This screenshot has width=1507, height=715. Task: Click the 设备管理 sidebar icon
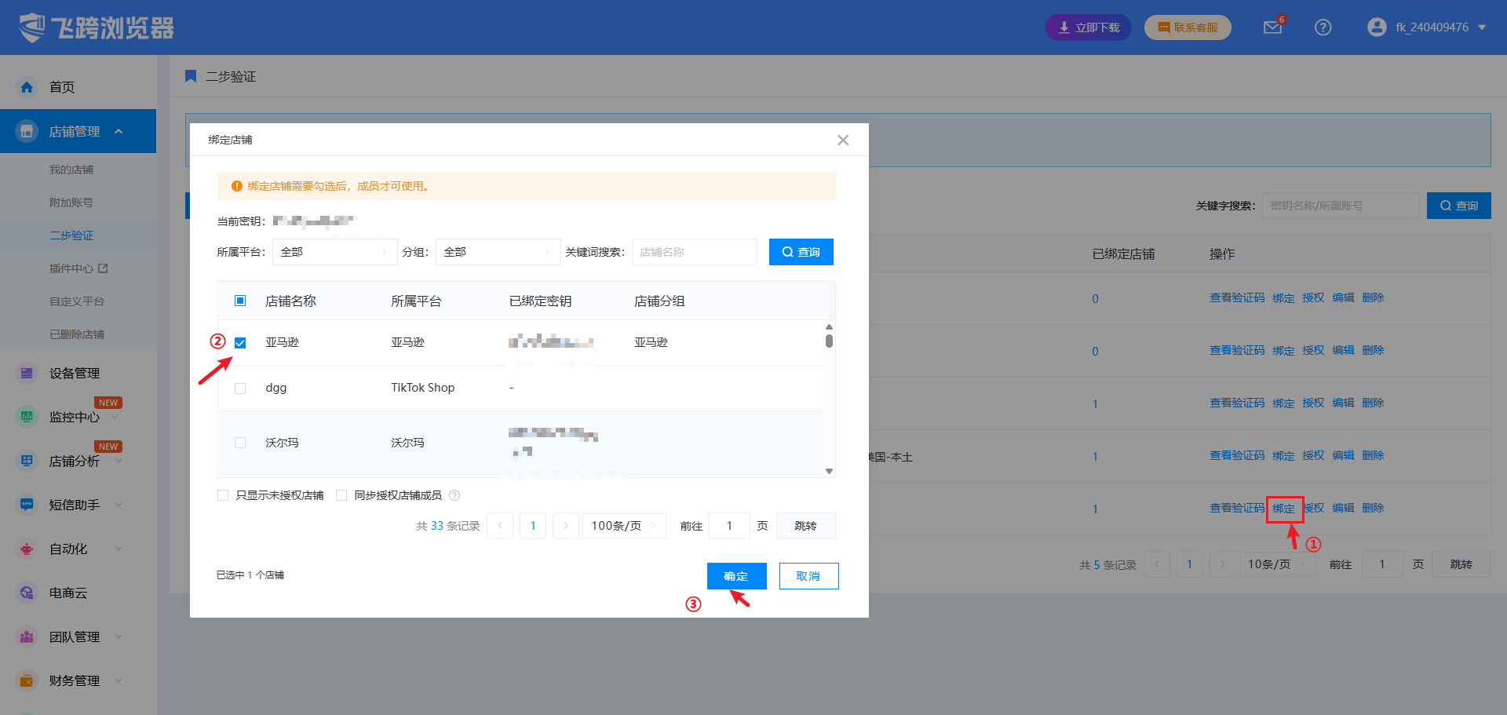click(27, 374)
